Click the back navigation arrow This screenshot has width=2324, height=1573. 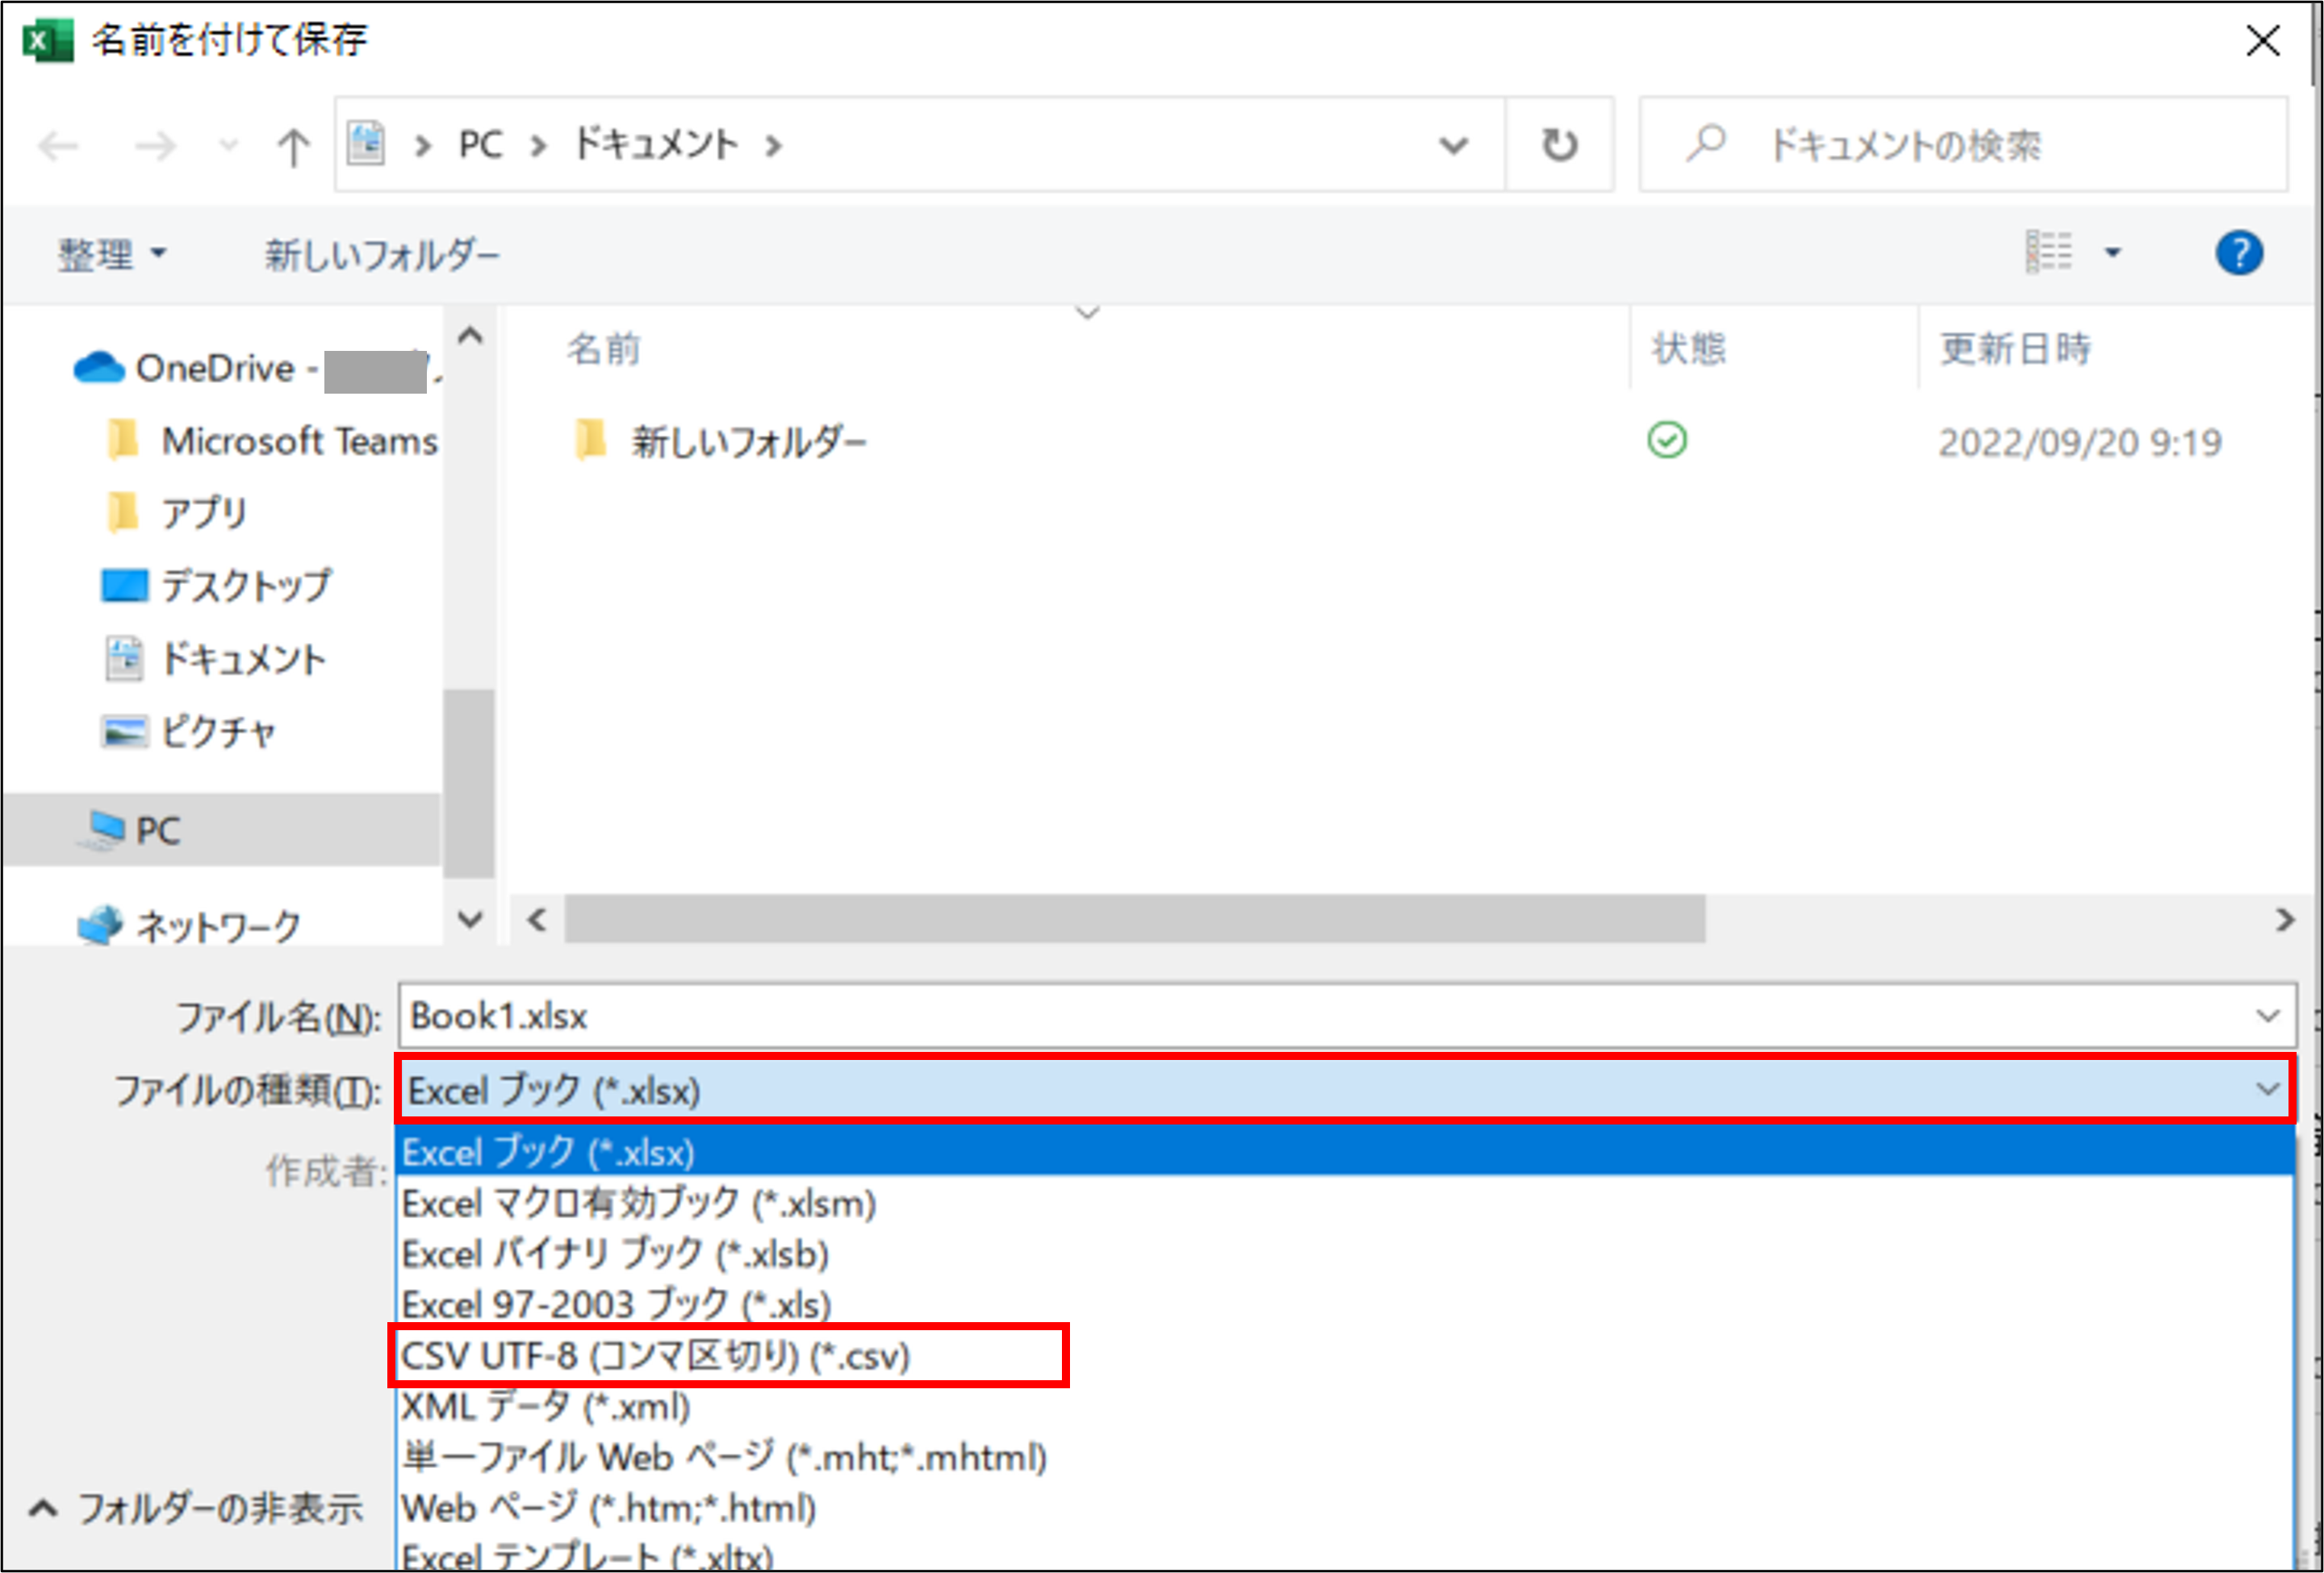58,147
